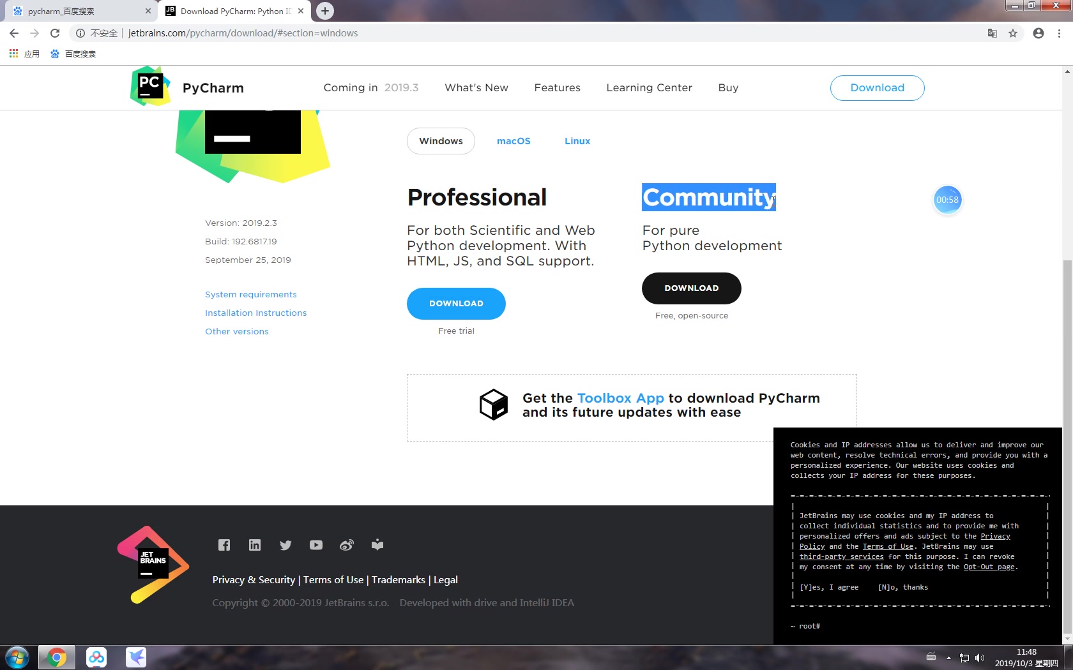Download the Community edition
The width and height of the screenshot is (1073, 670).
point(692,288)
